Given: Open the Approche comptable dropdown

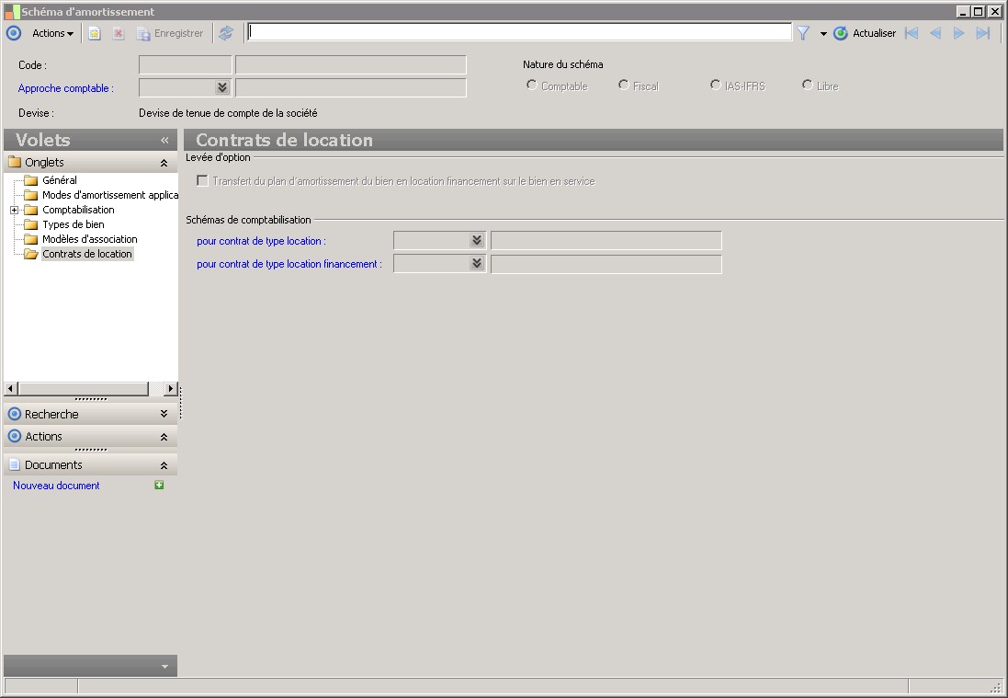Looking at the screenshot, I should tap(222, 87).
